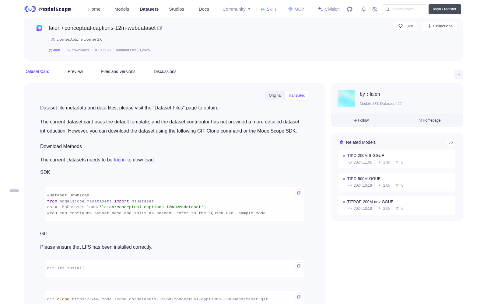Open the Datasets menu item
The image size is (487, 304).
tap(149, 9)
